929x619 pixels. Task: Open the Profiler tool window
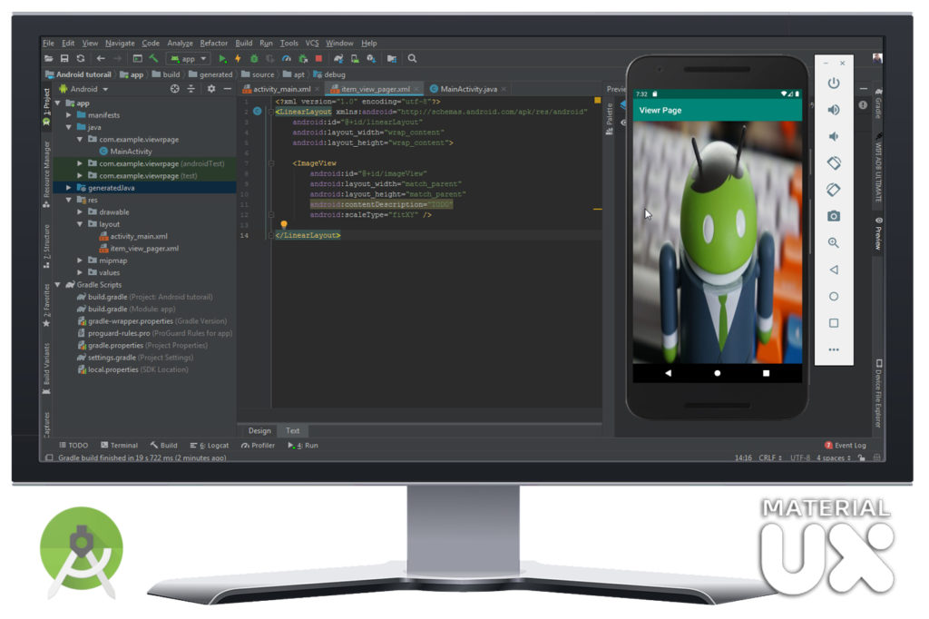259,446
